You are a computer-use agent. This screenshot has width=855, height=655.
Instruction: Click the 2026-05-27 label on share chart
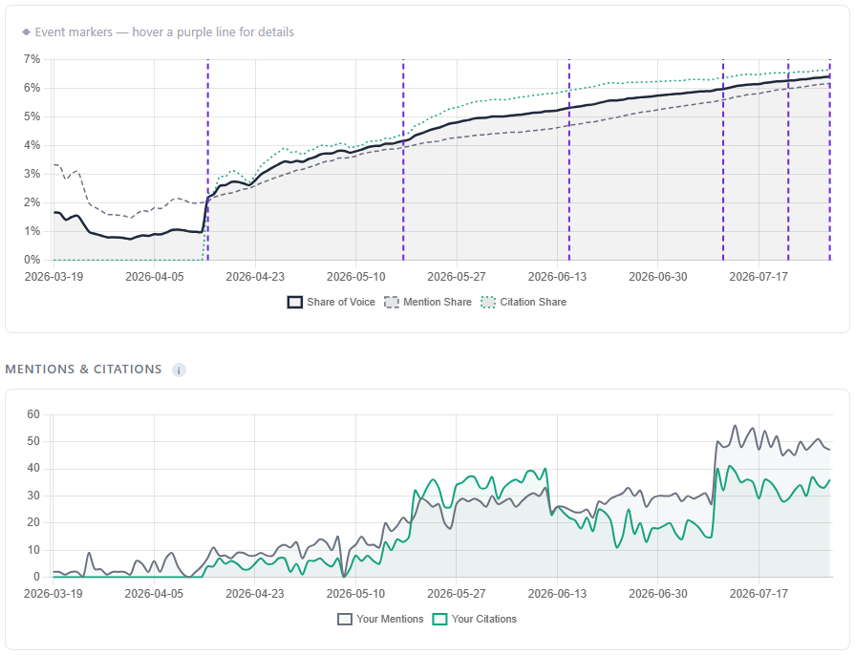[457, 277]
